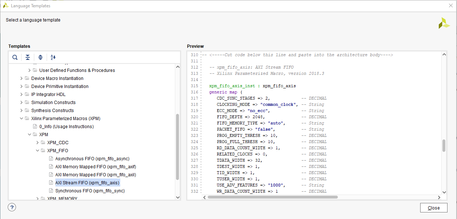The image size is (457, 219).
Task: Click CLOCKING_MODE line in preview
Action: click(x=270, y=104)
